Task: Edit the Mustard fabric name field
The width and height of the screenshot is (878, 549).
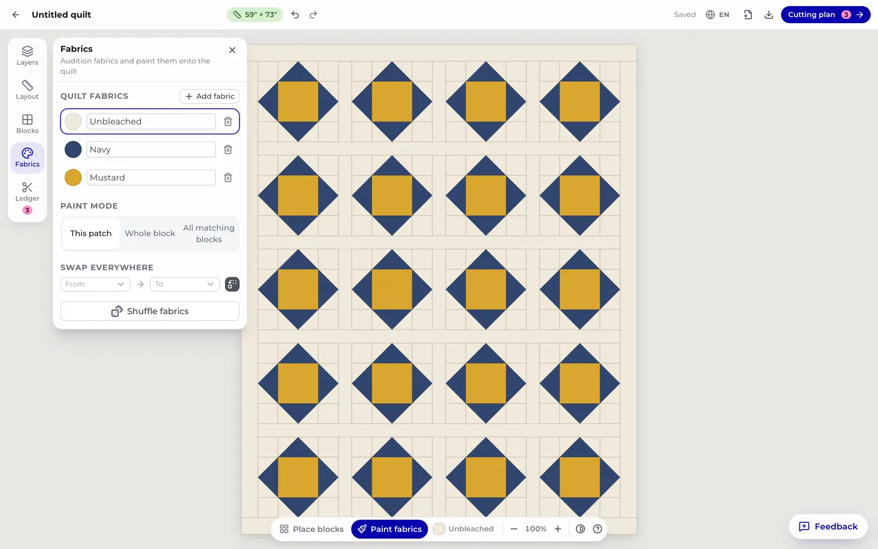Action: (x=151, y=178)
